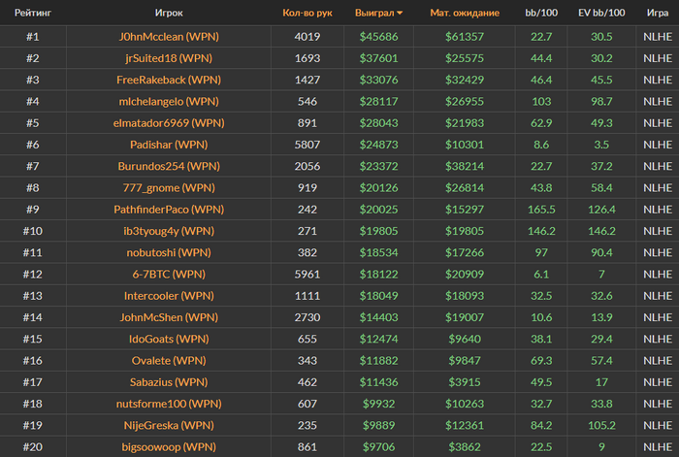The width and height of the screenshot is (679, 457).
Task: Click Padishar (WPN) player name
Action: [x=169, y=145]
